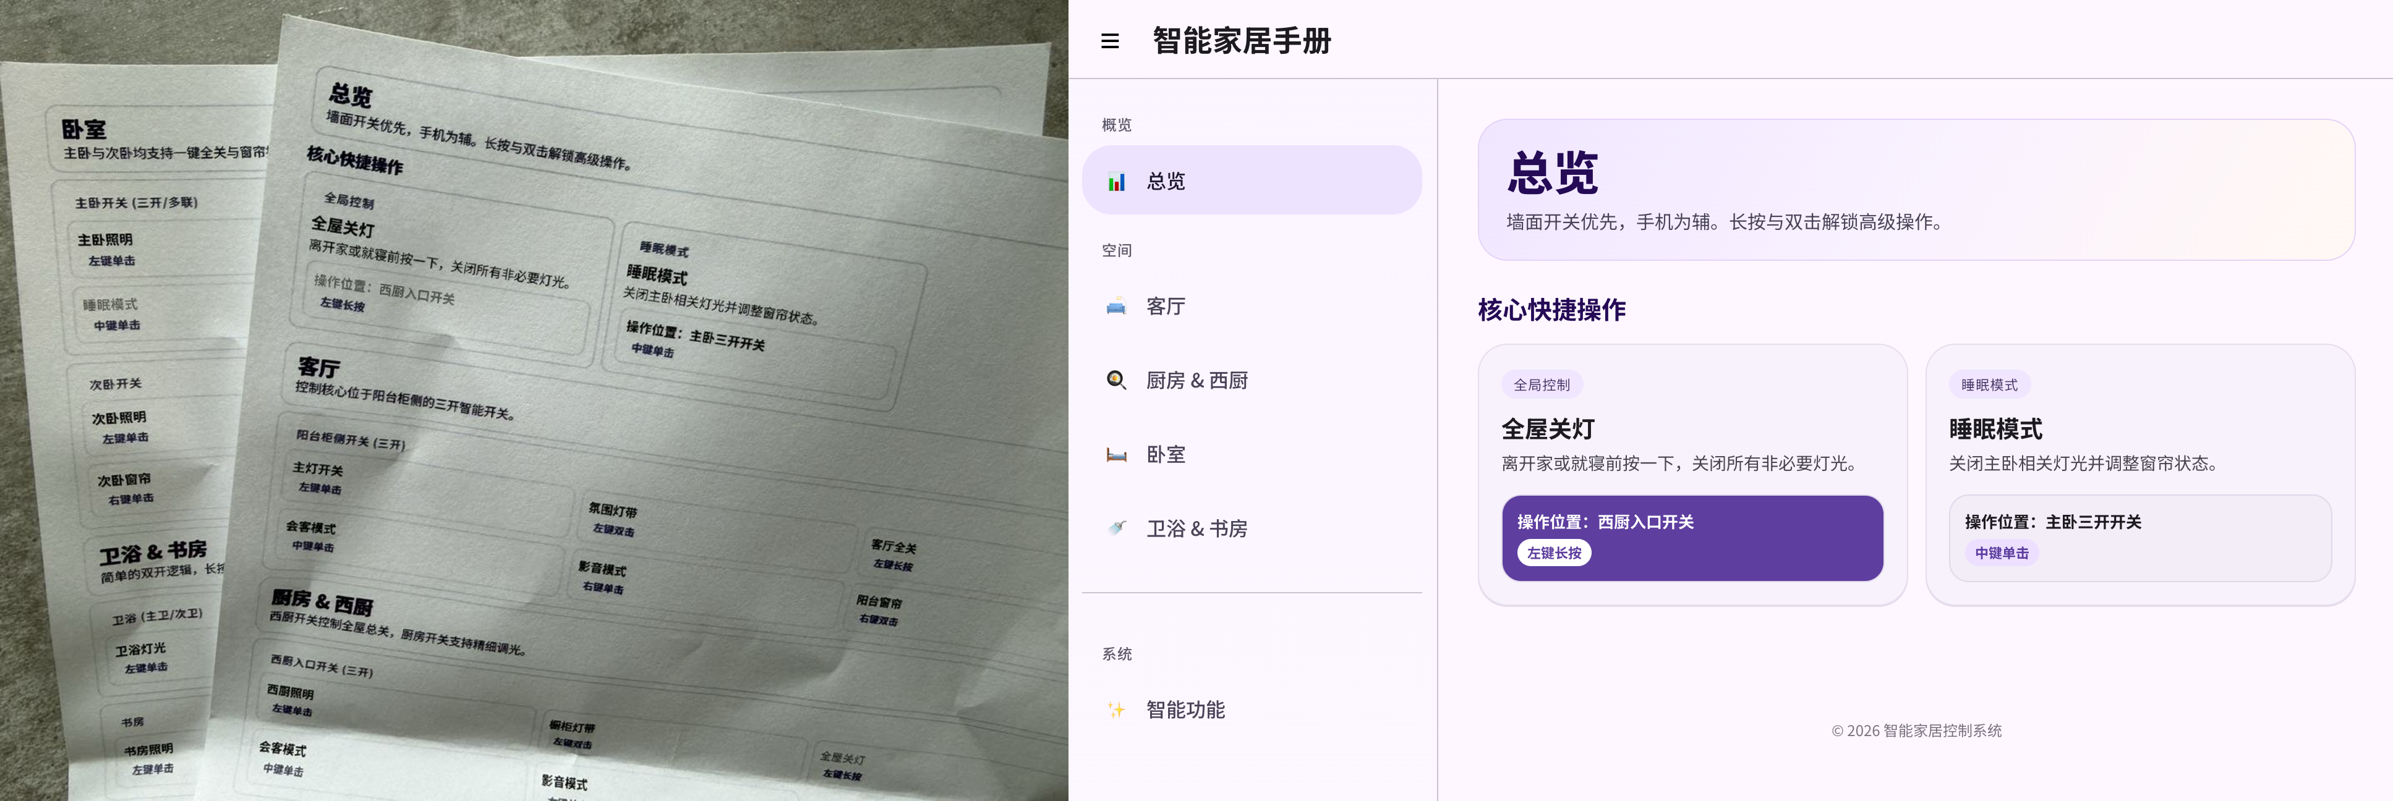Click the 全屋关灯 card title
This screenshot has height=801, width=2393.
tap(1548, 429)
